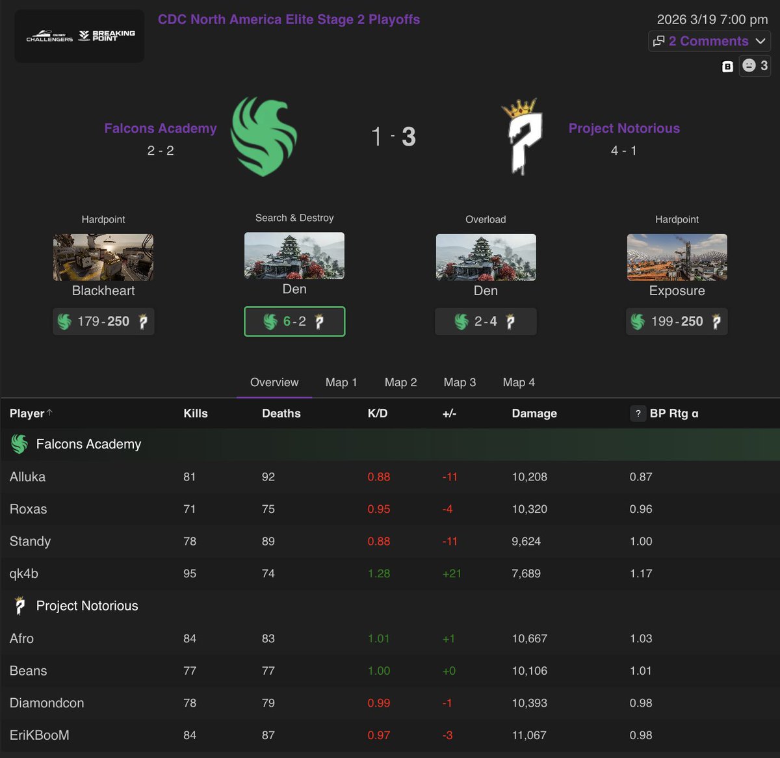
Task: Click Falcons icon in Exposure score box
Action: [638, 321]
